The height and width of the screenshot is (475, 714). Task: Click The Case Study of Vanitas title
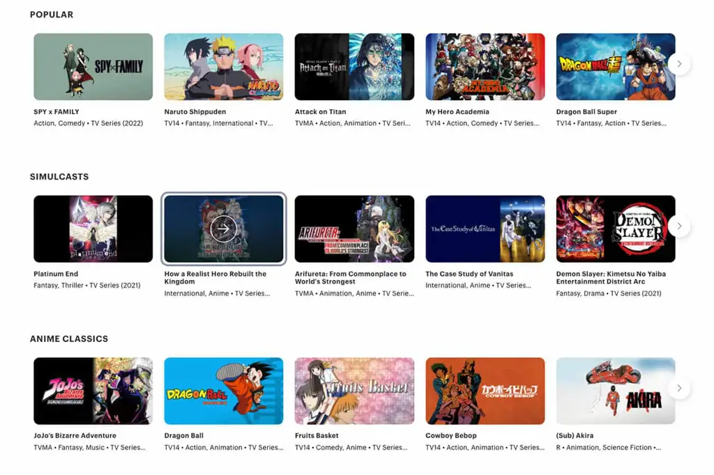point(469,274)
